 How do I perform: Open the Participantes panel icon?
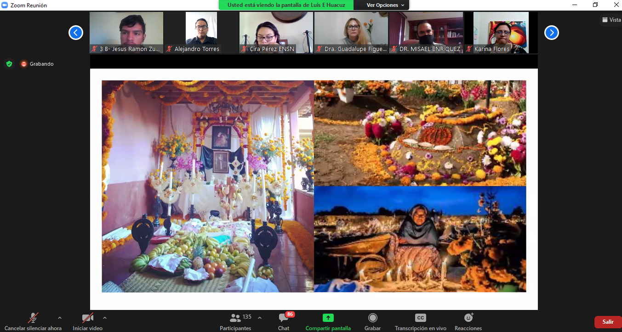click(235, 318)
